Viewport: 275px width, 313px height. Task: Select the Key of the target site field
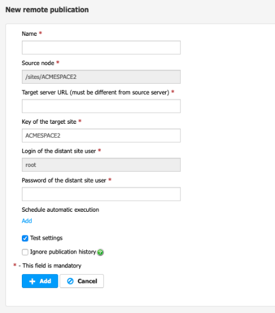click(101, 135)
